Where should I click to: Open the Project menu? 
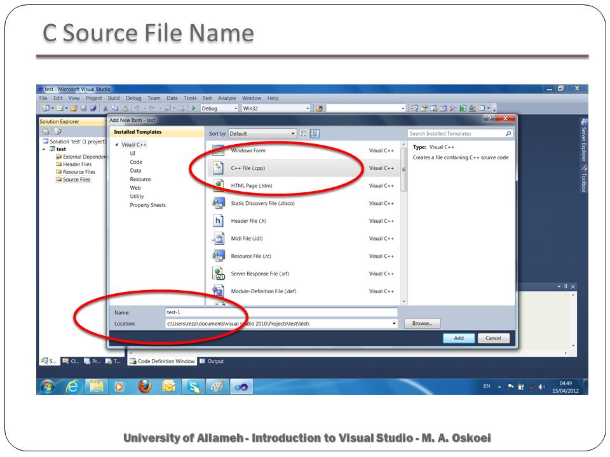(94, 98)
